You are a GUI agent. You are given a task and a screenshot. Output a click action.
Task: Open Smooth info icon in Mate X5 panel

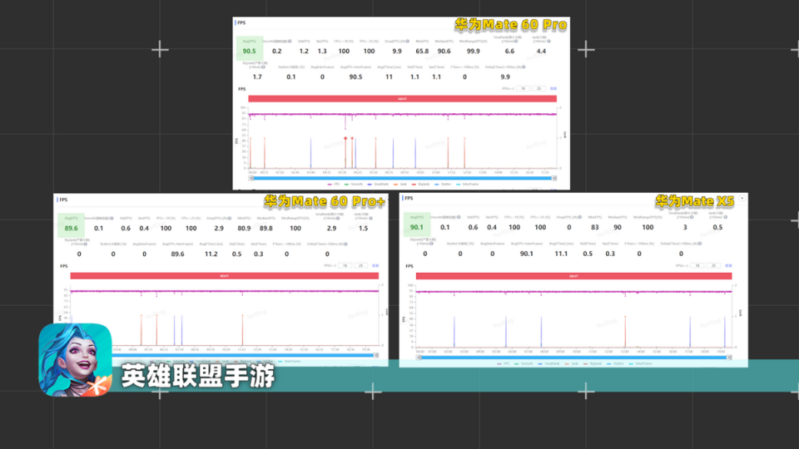pos(459,217)
